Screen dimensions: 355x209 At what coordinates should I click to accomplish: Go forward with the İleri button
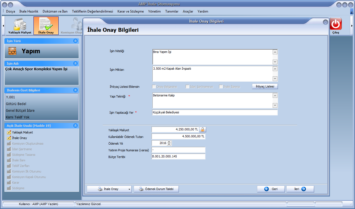pos(300,189)
